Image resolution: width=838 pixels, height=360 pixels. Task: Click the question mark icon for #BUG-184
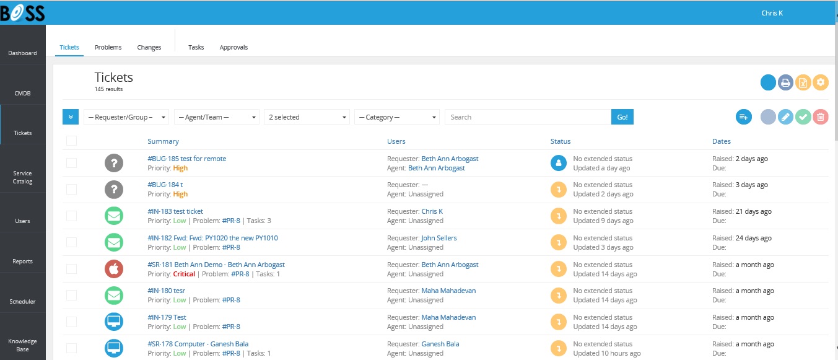(114, 190)
